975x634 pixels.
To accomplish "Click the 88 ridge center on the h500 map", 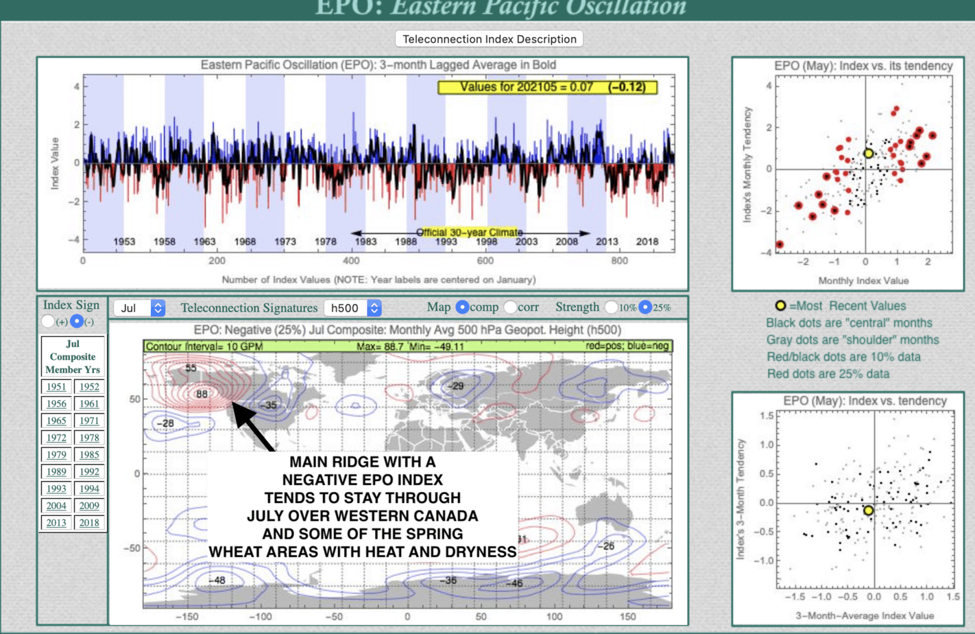I will 202,394.
